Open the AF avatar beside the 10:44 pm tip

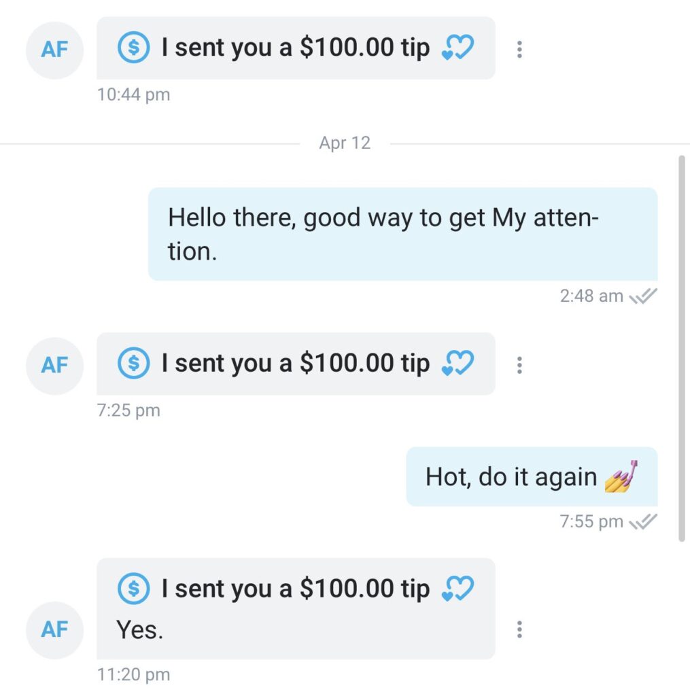click(54, 50)
